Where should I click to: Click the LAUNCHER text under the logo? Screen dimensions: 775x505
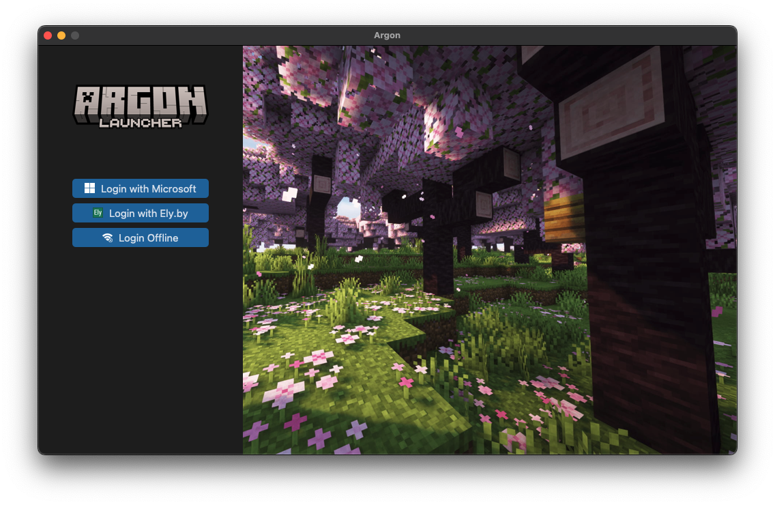[140, 124]
